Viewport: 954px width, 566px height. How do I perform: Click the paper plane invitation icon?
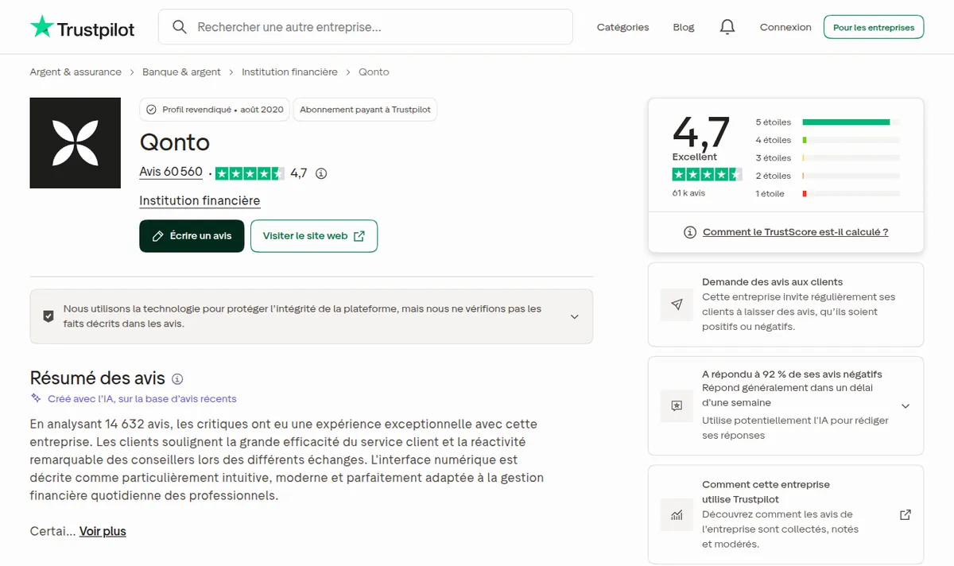pyautogui.click(x=677, y=304)
